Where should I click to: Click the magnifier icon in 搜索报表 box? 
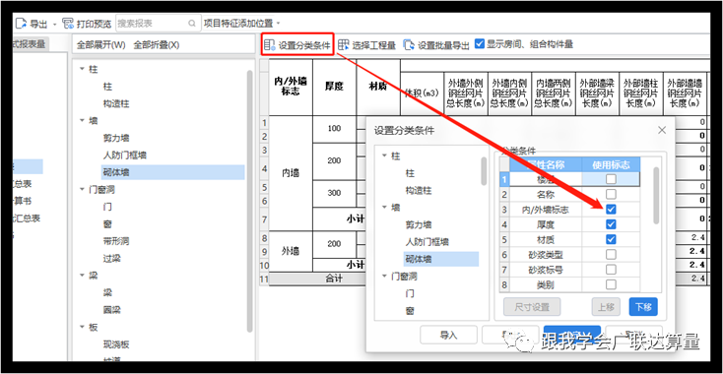click(192, 24)
